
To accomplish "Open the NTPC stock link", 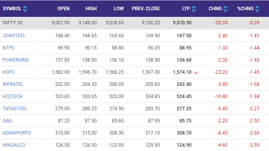I will (9, 48).
